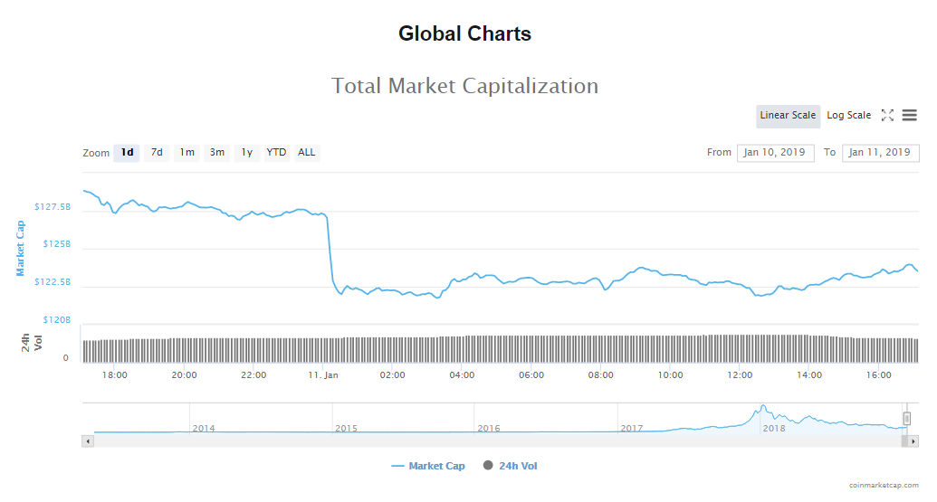Click the navigator right scroll arrow
This screenshot has height=502, width=937.
click(x=914, y=440)
